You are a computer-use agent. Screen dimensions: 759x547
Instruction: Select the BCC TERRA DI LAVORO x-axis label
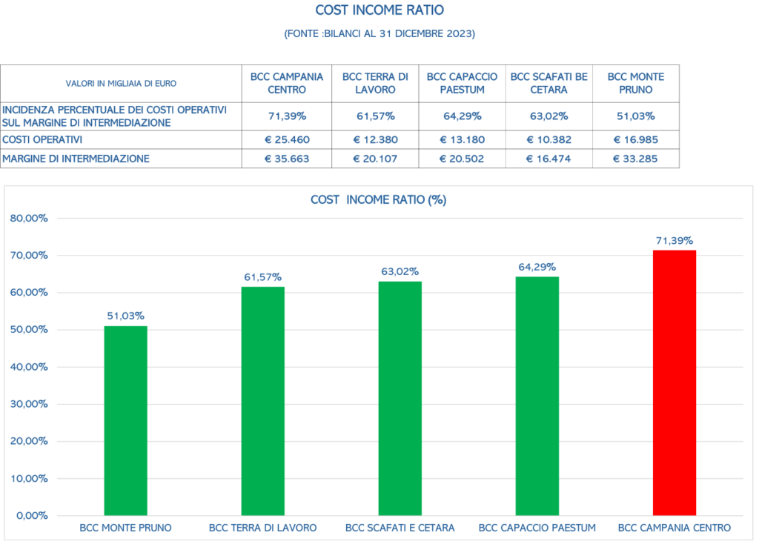(263, 528)
